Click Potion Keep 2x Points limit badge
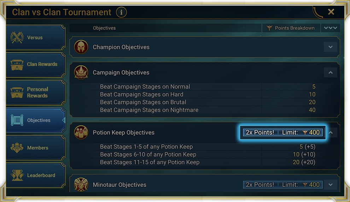Viewport: 350px width, 202px height. click(x=282, y=133)
